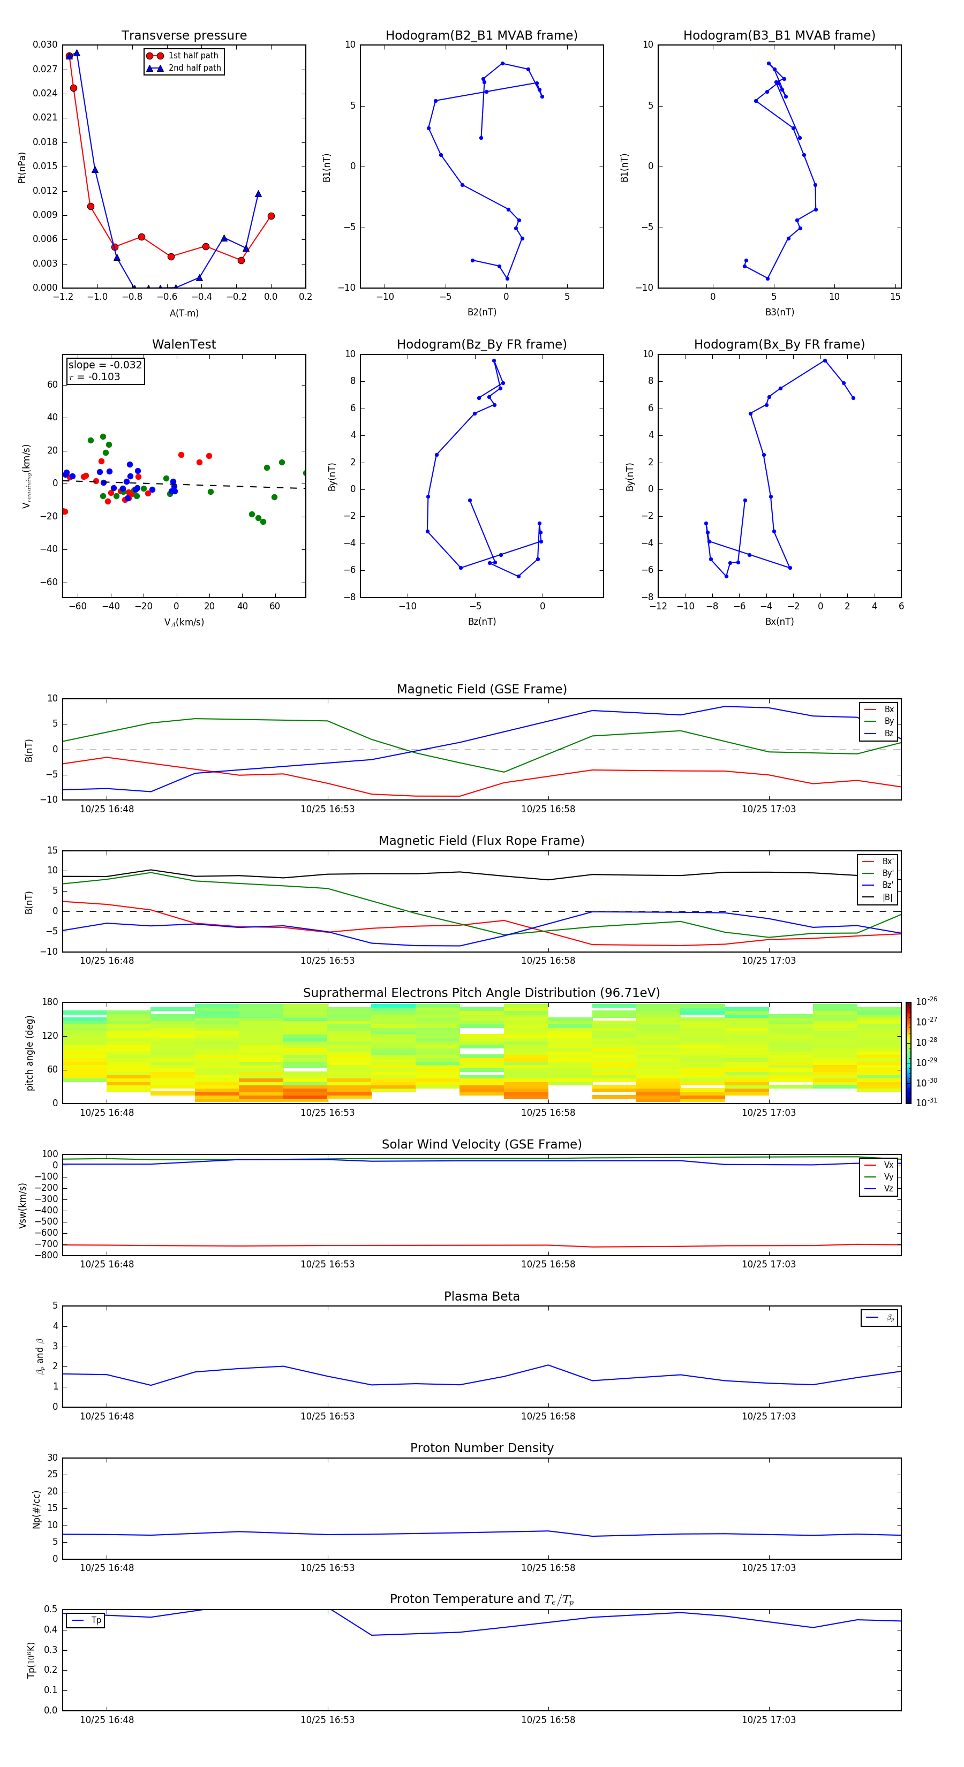Click "10/25 16:48" under Magnetic Field GSE plot
The width and height of the screenshot is (964, 1767).
click(x=107, y=810)
